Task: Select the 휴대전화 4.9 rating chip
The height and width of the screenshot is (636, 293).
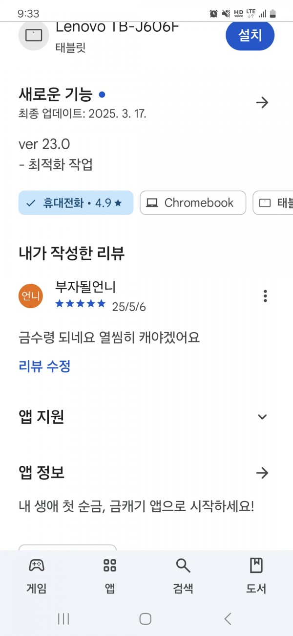Action: pyautogui.click(x=76, y=203)
